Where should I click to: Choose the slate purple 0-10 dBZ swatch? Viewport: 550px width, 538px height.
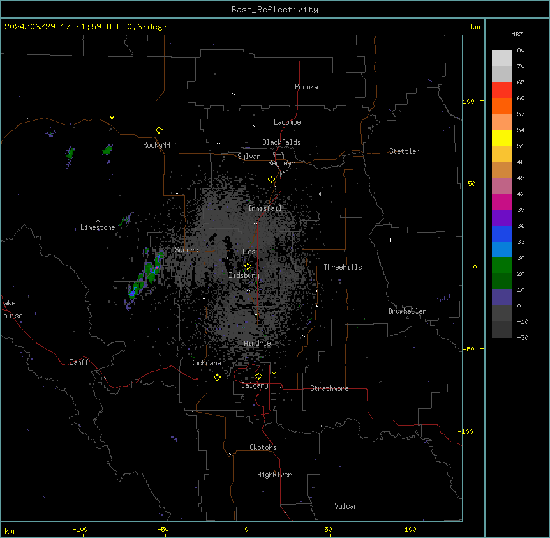coord(502,298)
